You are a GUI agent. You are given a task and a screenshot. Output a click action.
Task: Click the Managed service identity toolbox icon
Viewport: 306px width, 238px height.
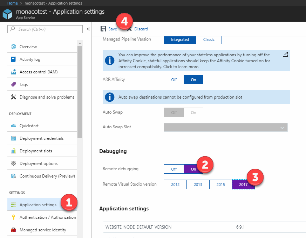click(x=13, y=230)
